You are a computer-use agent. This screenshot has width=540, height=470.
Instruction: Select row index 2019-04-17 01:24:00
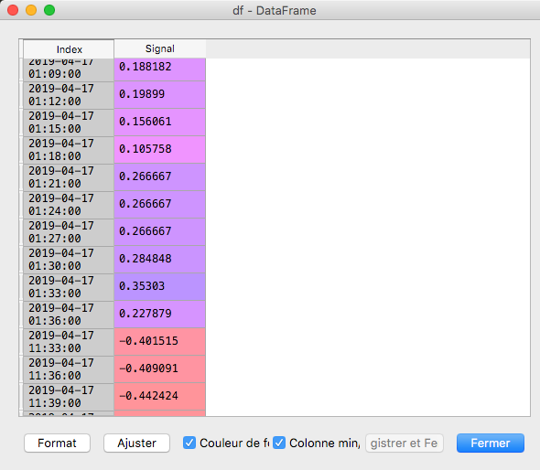pyautogui.click(x=69, y=205)
